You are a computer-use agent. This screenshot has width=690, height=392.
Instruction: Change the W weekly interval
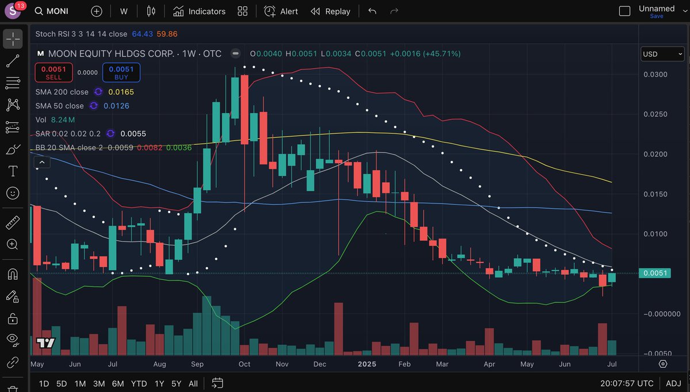coord(124,11)
